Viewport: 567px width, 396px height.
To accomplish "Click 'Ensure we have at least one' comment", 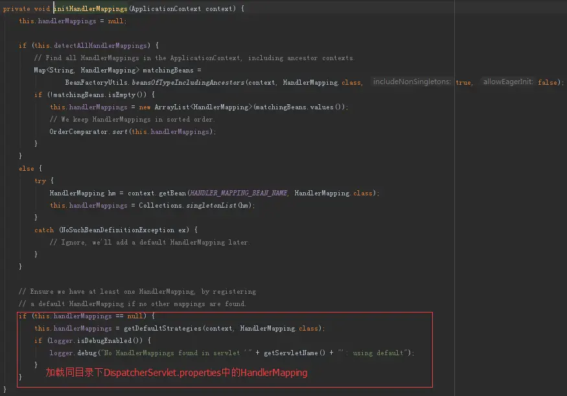I will coord(137,291).
